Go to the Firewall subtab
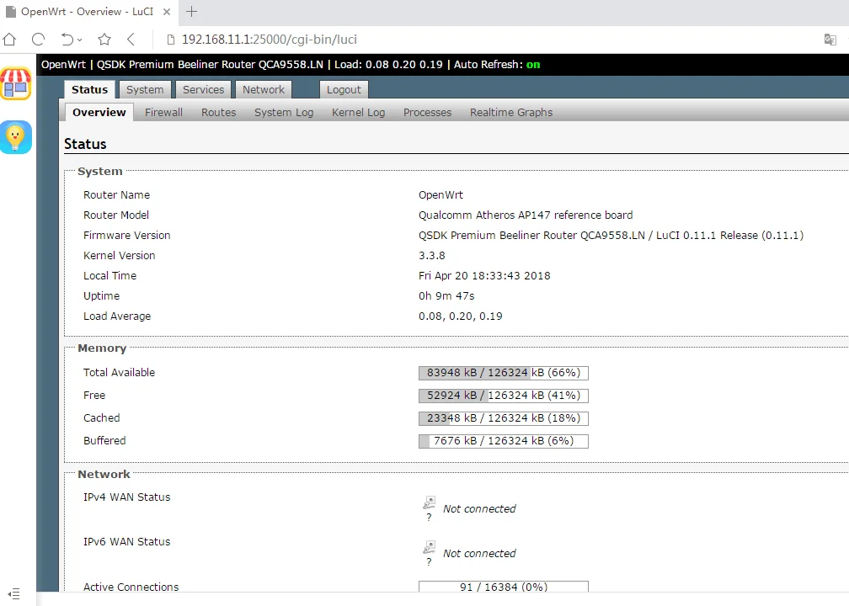Viewport: 849px width, 606px height. tap(163, 113)
